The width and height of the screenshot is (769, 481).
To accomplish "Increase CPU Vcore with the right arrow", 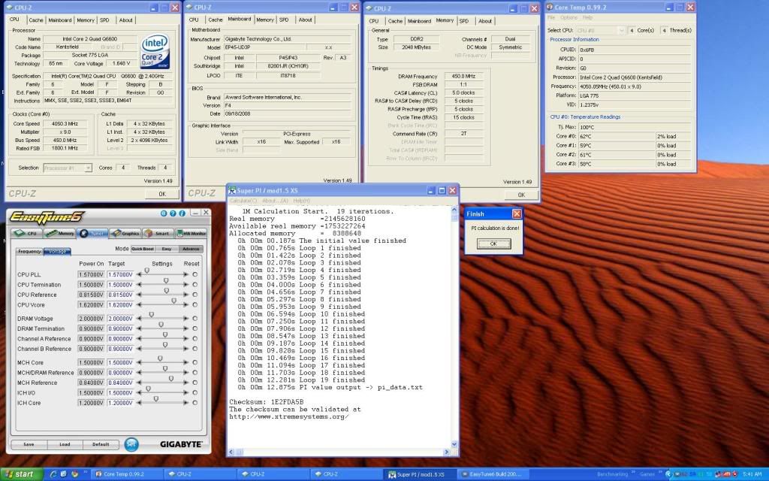I will [x=186, y=305].
